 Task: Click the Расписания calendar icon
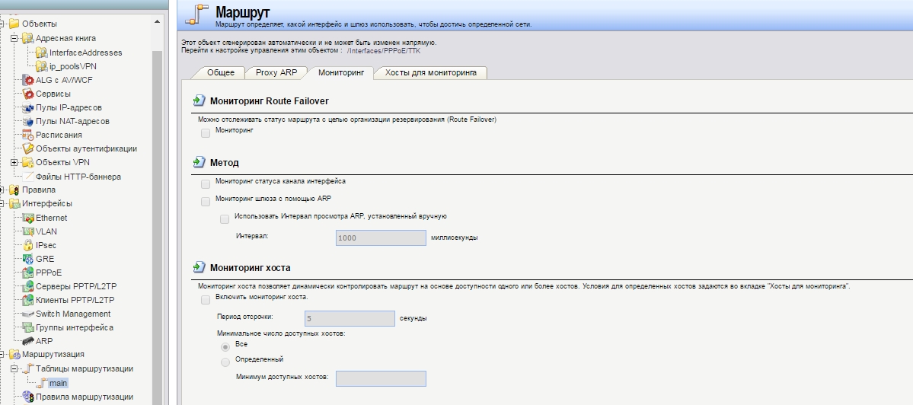(x=27, y=135)
